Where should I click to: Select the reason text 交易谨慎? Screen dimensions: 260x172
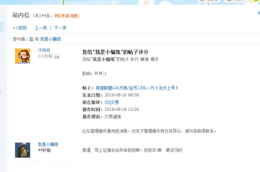[x=113, y=117]
